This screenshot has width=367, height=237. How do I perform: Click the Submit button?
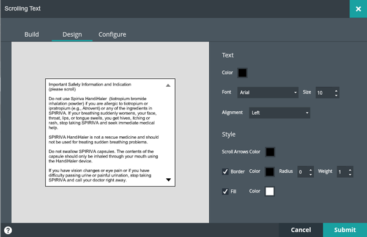345,230
